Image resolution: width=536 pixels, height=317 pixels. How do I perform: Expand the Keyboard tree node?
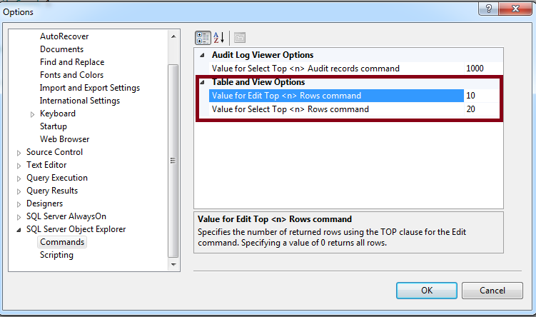click(33, 114)
